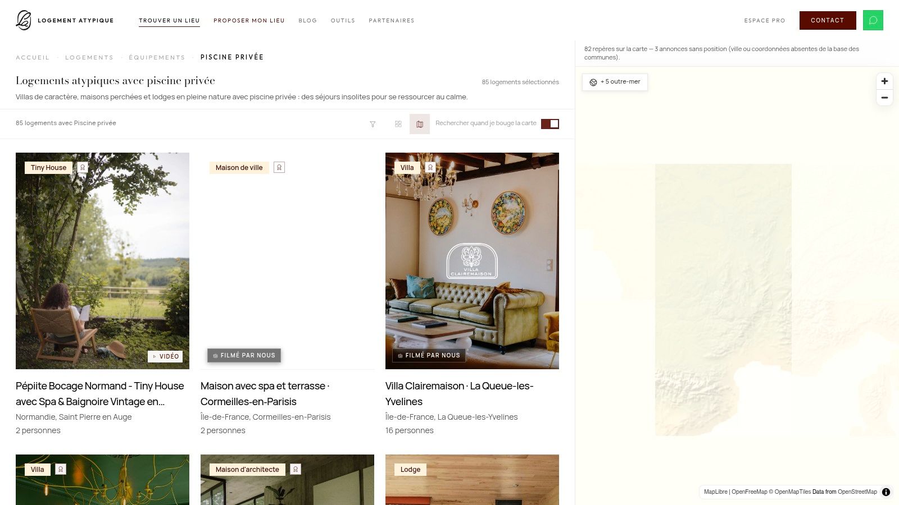Open the Partenaires menu item

pyautogui.click(x=392, y=20)
